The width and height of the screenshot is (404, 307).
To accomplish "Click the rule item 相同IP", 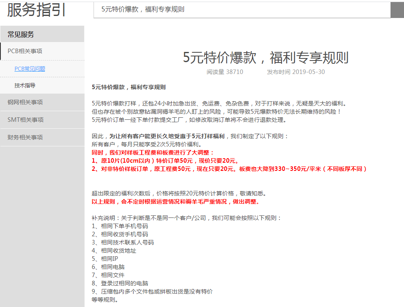I will tap(105, 259).
